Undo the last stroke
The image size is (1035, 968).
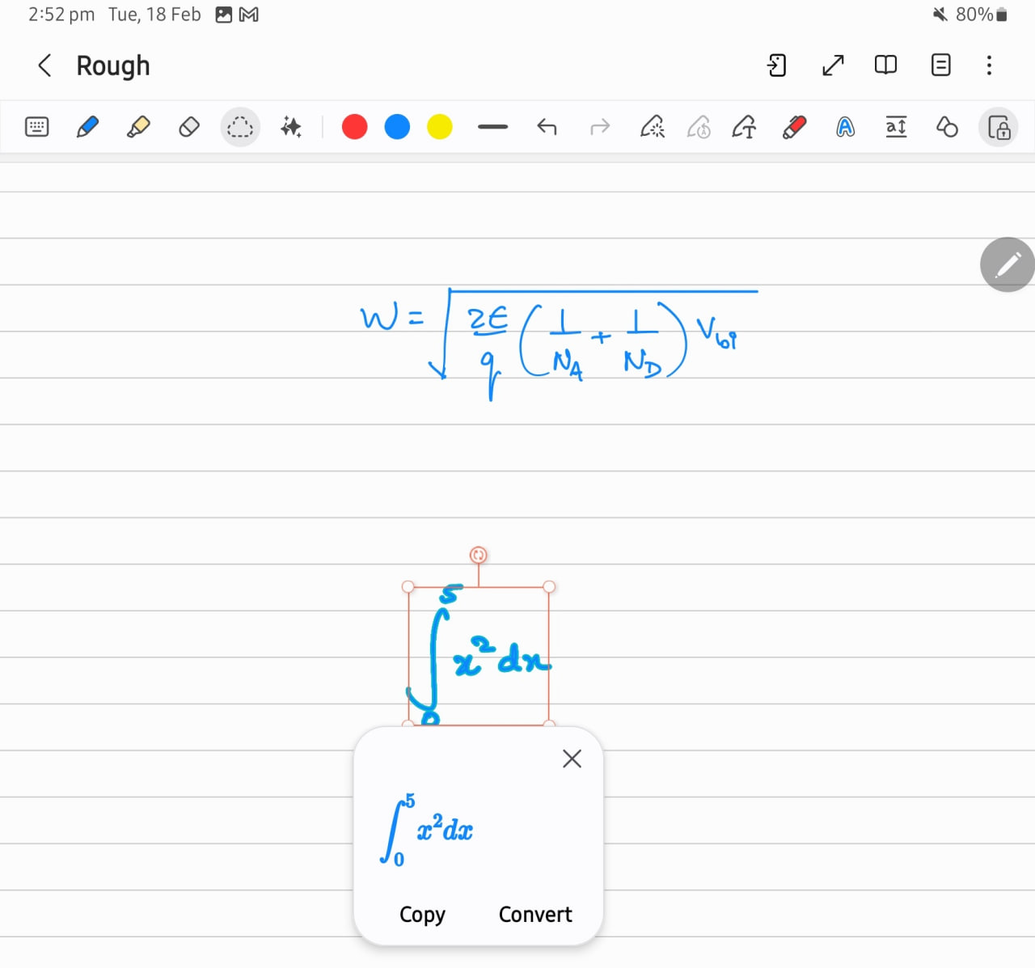[x=547, y=127]
